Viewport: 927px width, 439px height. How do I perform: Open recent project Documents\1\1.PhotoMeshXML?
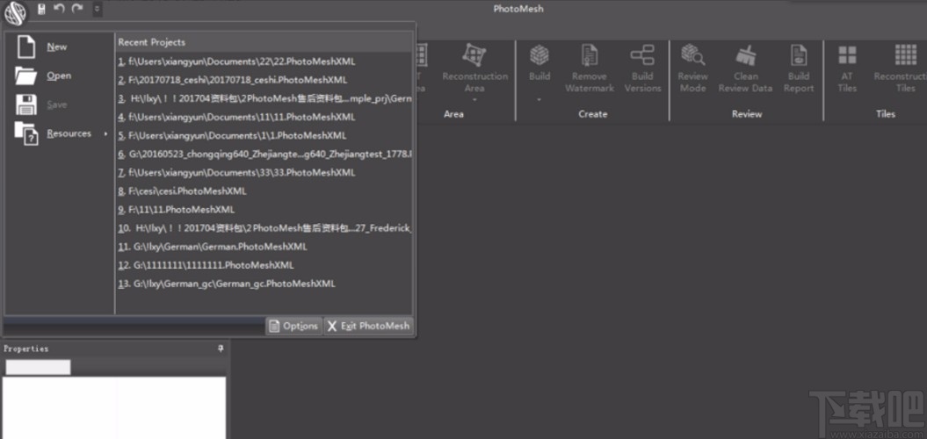click(x=264, y=135)
